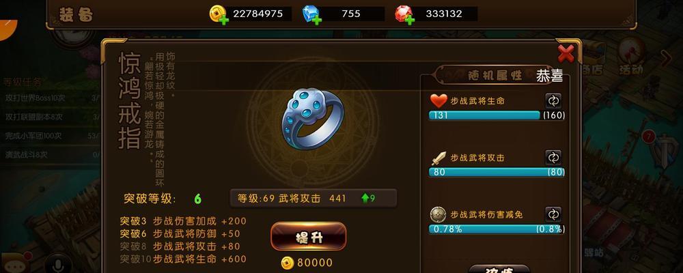The image size is (683, 273).
Task: Close the equipment panel with red X
Action: click(x=566, y=54)
